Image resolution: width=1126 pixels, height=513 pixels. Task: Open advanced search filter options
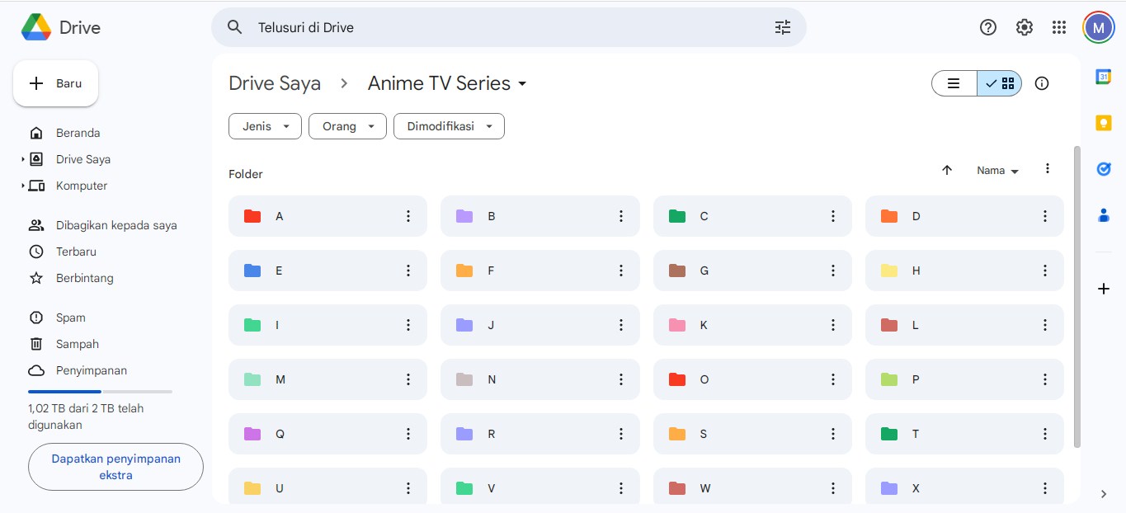tap(782, 27)
